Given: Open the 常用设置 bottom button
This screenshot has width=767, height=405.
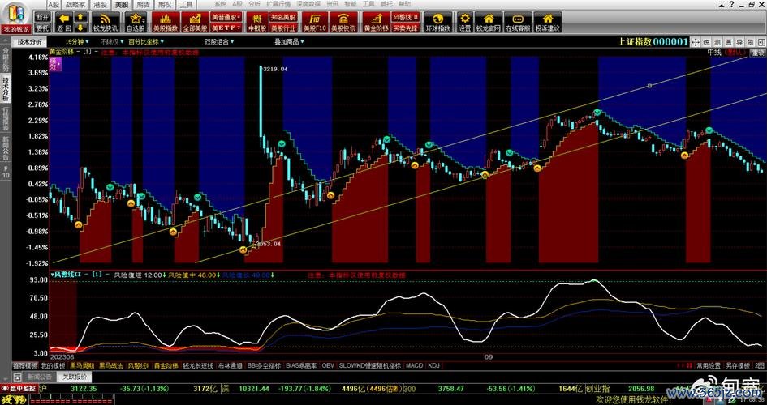Looking at the screenshot, I should (709, 365).
